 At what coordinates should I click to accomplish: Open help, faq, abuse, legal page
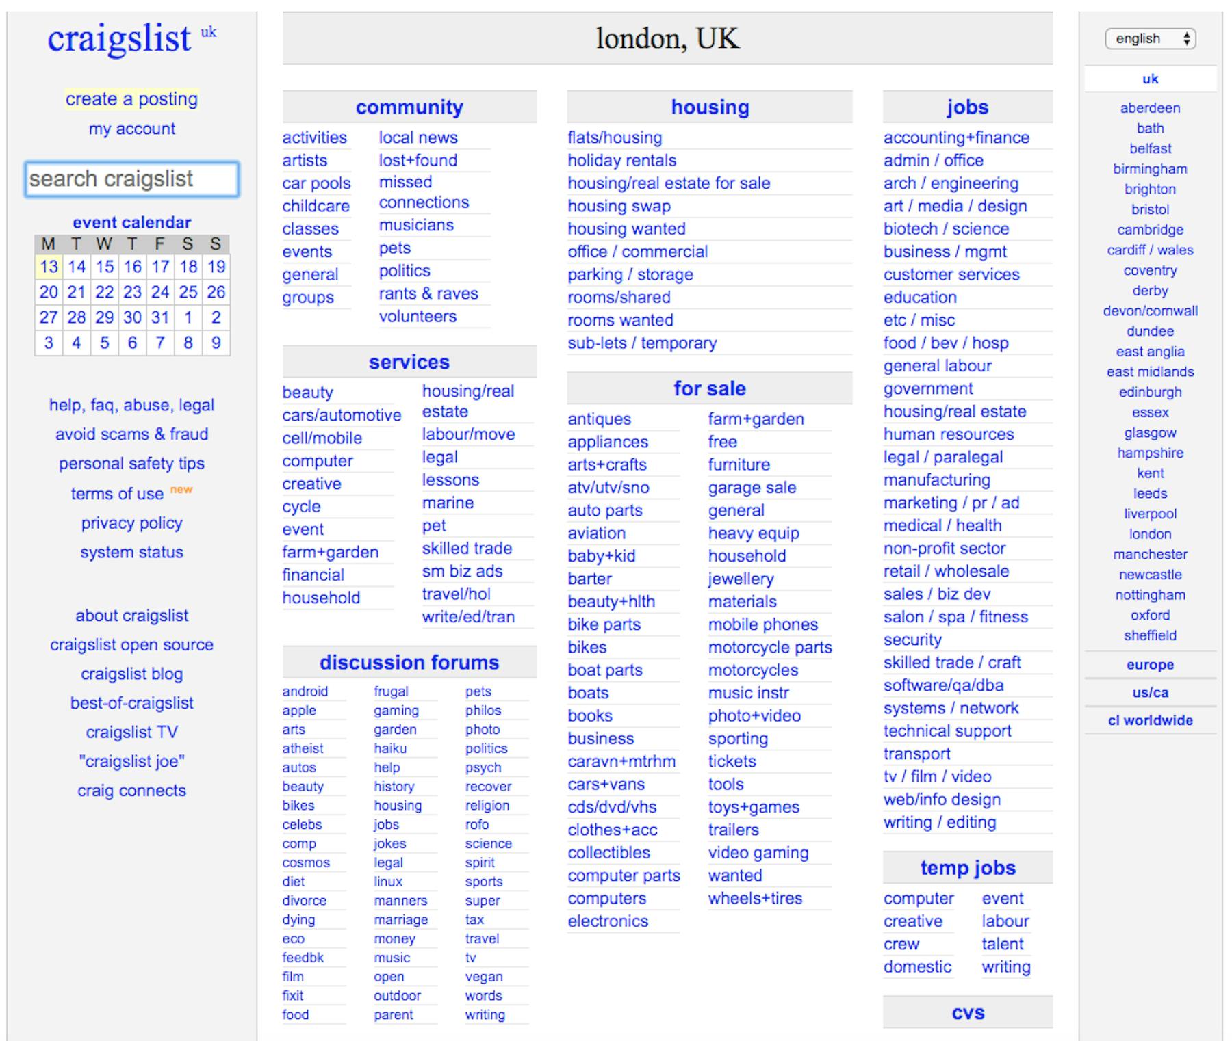[131, 406]
